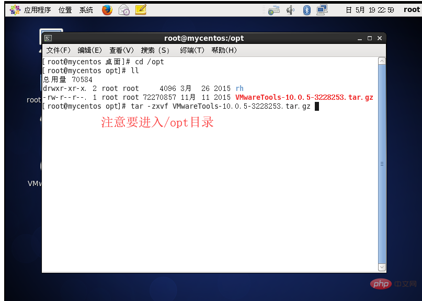The width and height of the screenshot is (422, 301).
Task: Launch Firefox from the top panel
Action: pos(107,10)
